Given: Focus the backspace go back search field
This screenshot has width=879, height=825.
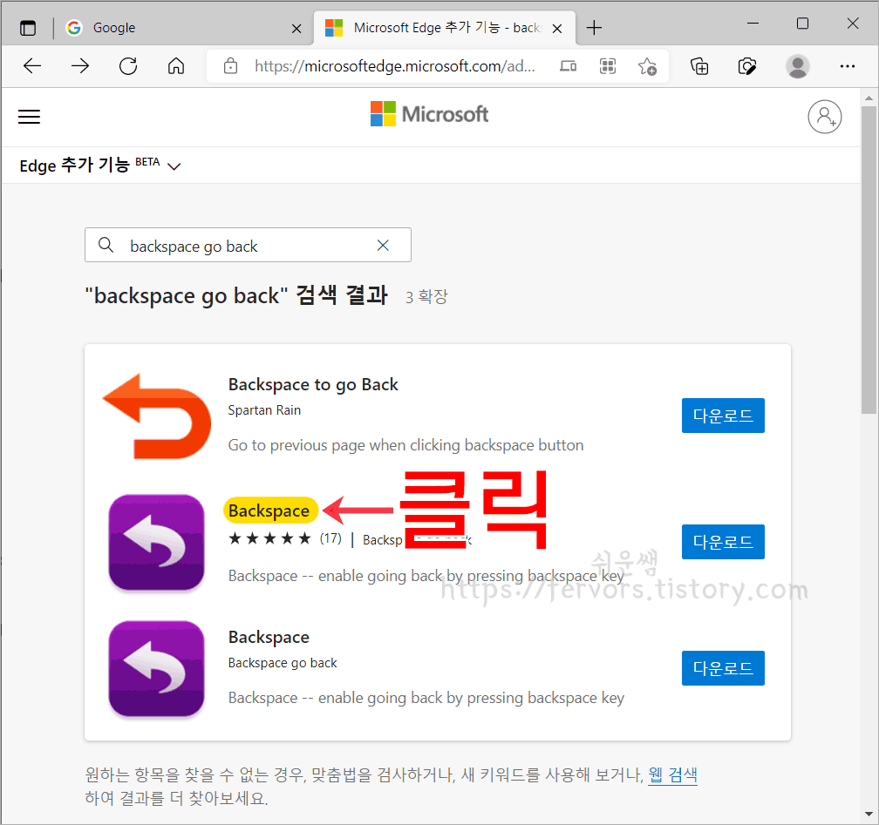Looking at the screenshot, I should pos(248,245).
